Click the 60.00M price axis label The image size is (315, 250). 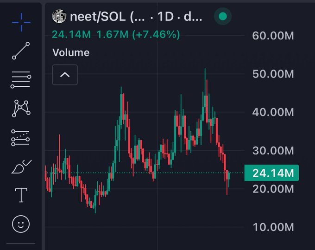tap(273, 36)
